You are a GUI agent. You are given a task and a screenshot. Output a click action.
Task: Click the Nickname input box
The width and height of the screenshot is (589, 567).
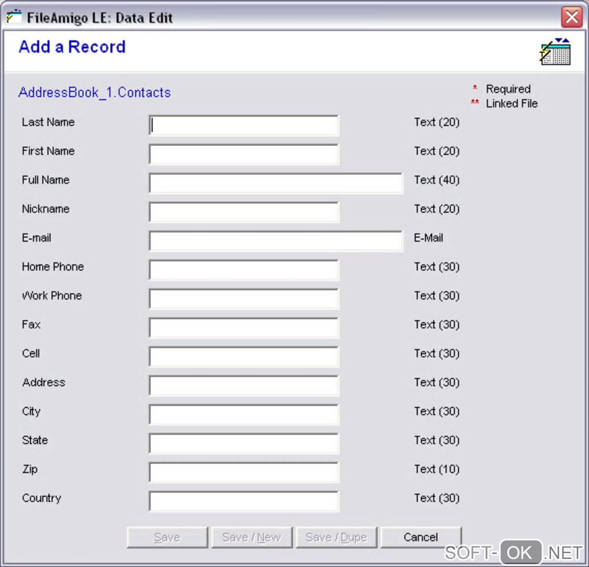point(244,213)
